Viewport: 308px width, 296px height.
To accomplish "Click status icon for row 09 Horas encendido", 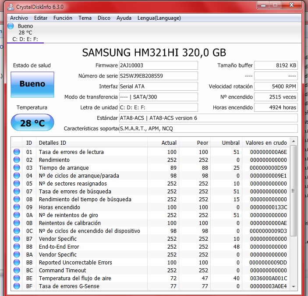I will [x=17, y=207].
